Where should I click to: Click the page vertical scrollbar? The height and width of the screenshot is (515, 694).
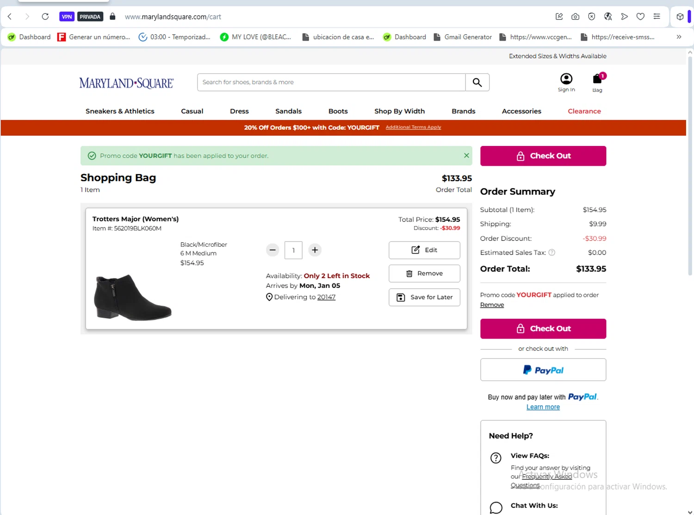pos(690,166)
